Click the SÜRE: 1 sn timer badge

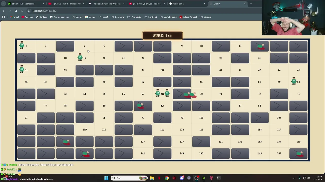point(162,36)
